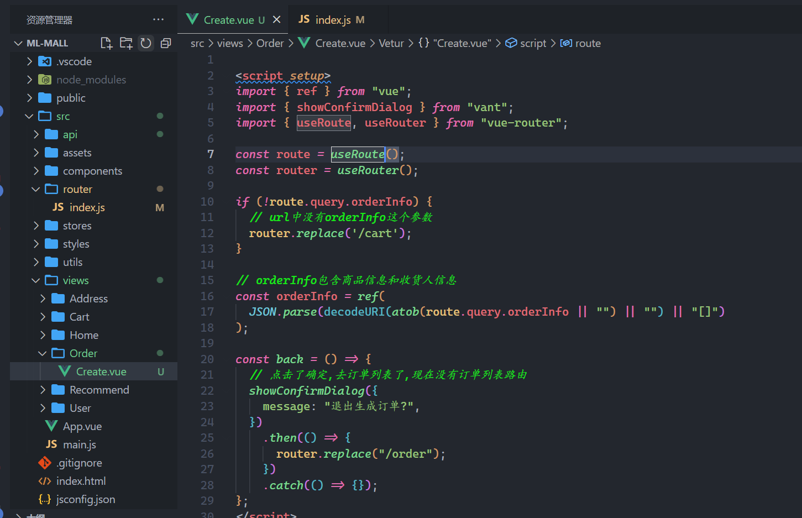
Task: Expand the utils folder
Action: click(x=36, y=262)
